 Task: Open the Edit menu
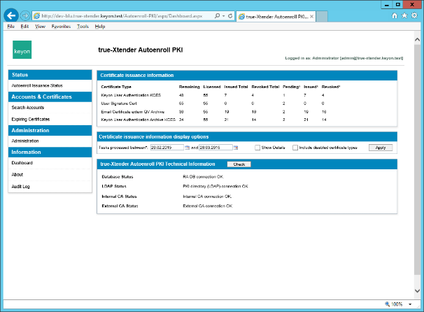tap(24, 26)
